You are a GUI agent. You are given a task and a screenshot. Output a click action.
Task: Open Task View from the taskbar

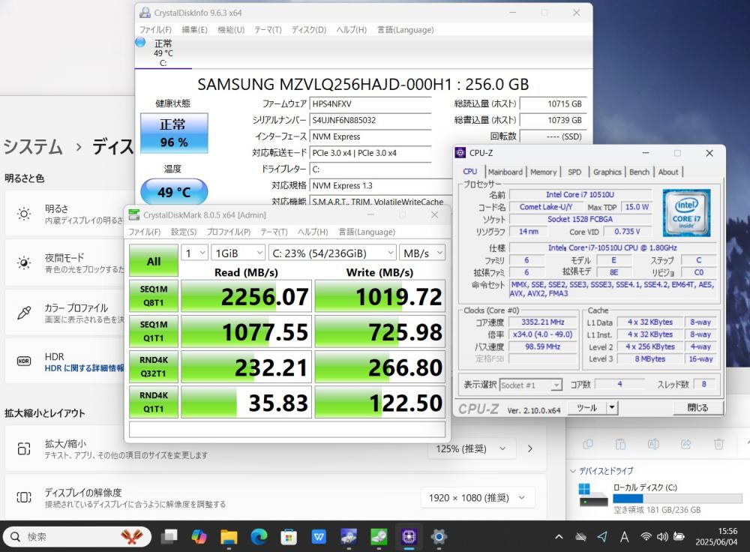pyautogui.click(x=169, y=537)
